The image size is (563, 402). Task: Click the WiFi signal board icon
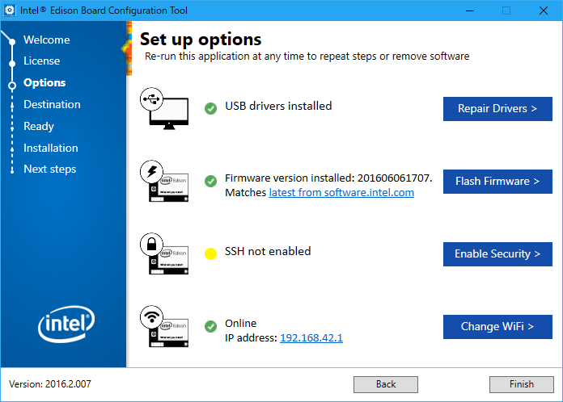point(164,326)
